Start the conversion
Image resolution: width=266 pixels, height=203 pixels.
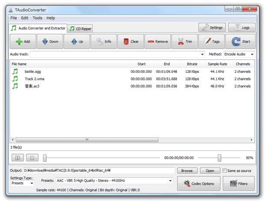point(240,42)
